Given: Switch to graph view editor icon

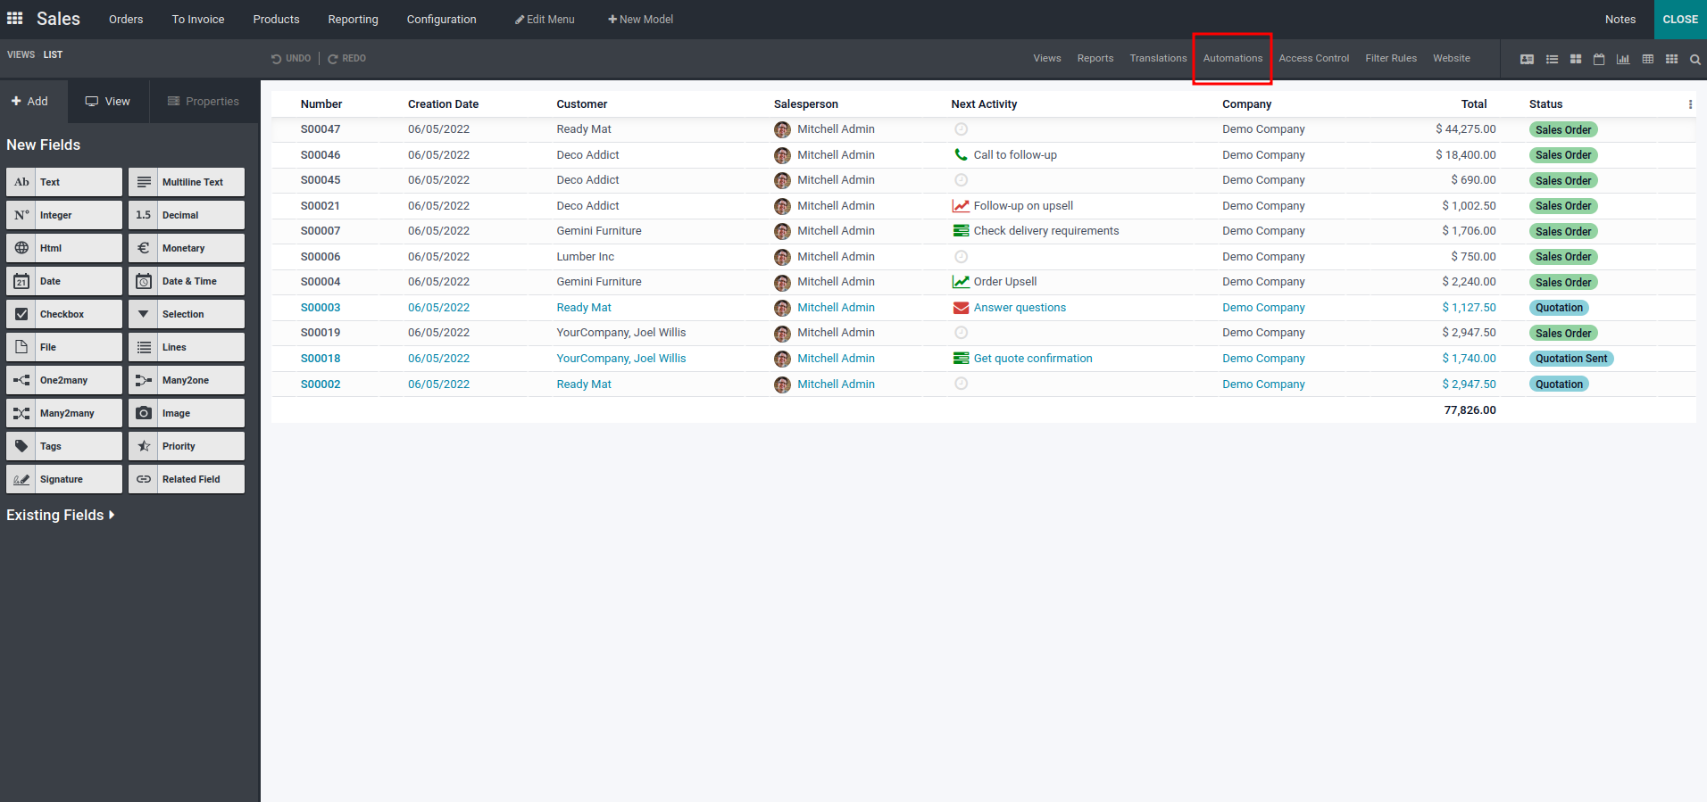Looking at the screenshot, I should click(x=1623, y=59).
